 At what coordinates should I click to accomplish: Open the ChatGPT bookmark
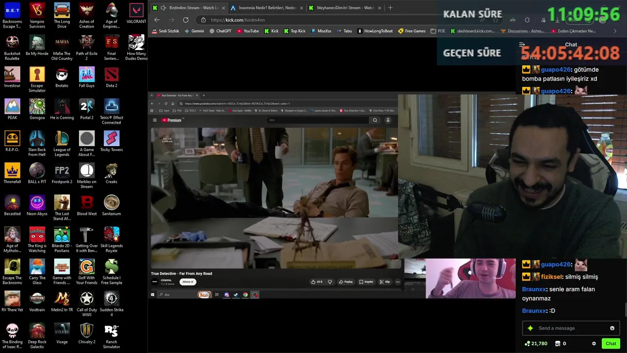(220, 31)
